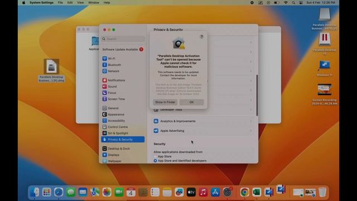This screenshot has width=357, height=201.
Task: Click Show in Finder in the alert
Action: click(165, 102)
